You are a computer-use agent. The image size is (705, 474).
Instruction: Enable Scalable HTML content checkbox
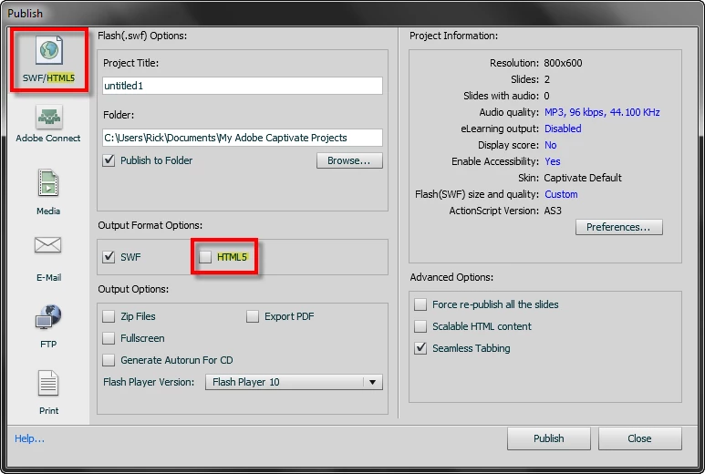click(420, 326)
